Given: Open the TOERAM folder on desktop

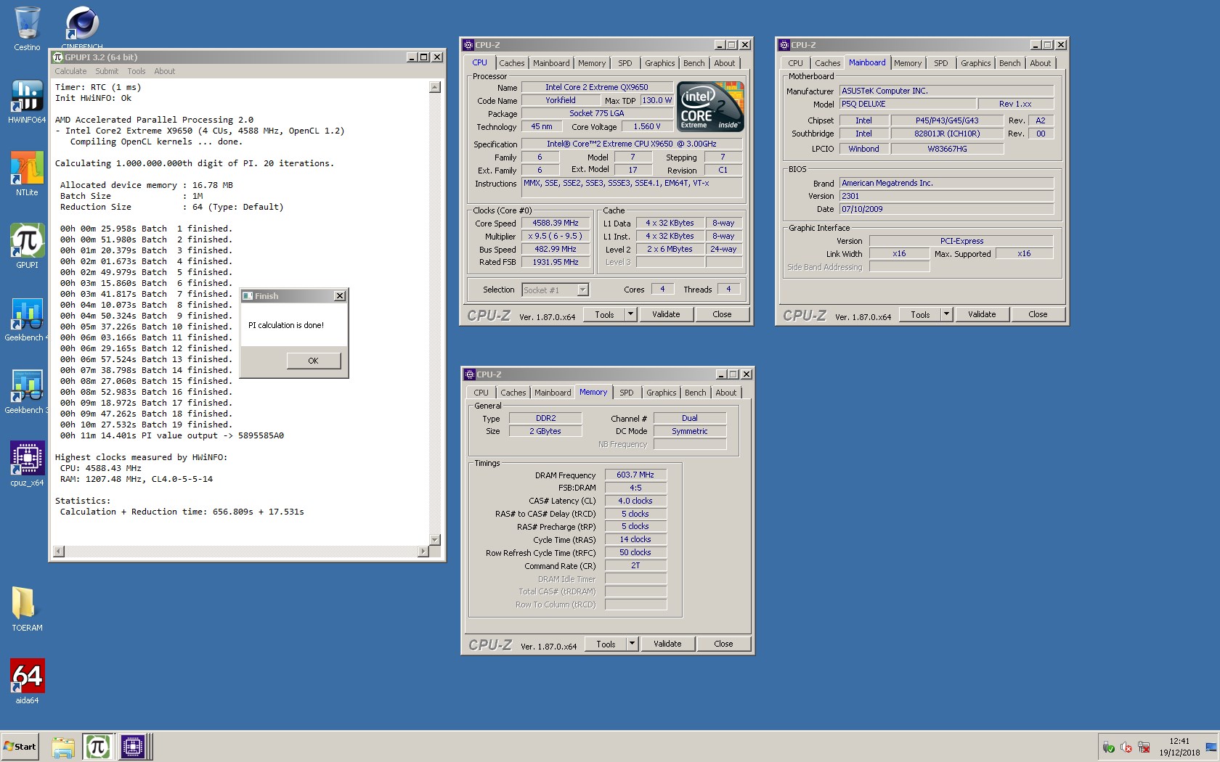Looking at the screenshot, I should pyautogui.click(x=27, y=610).
